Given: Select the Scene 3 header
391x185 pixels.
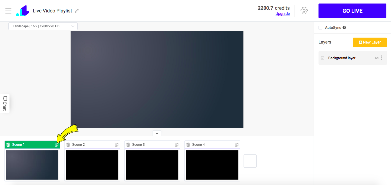Looking at the screenshot, I should coord(152,145).
